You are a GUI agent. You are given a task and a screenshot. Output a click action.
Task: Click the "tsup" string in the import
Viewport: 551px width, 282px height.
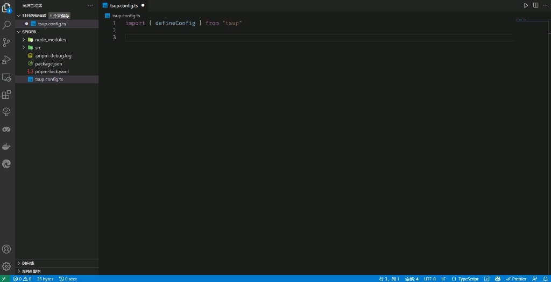click(232, 23)
